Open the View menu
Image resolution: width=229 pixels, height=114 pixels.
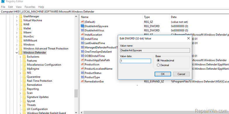[19, 7]
